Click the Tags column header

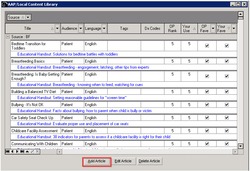point(124,28)
